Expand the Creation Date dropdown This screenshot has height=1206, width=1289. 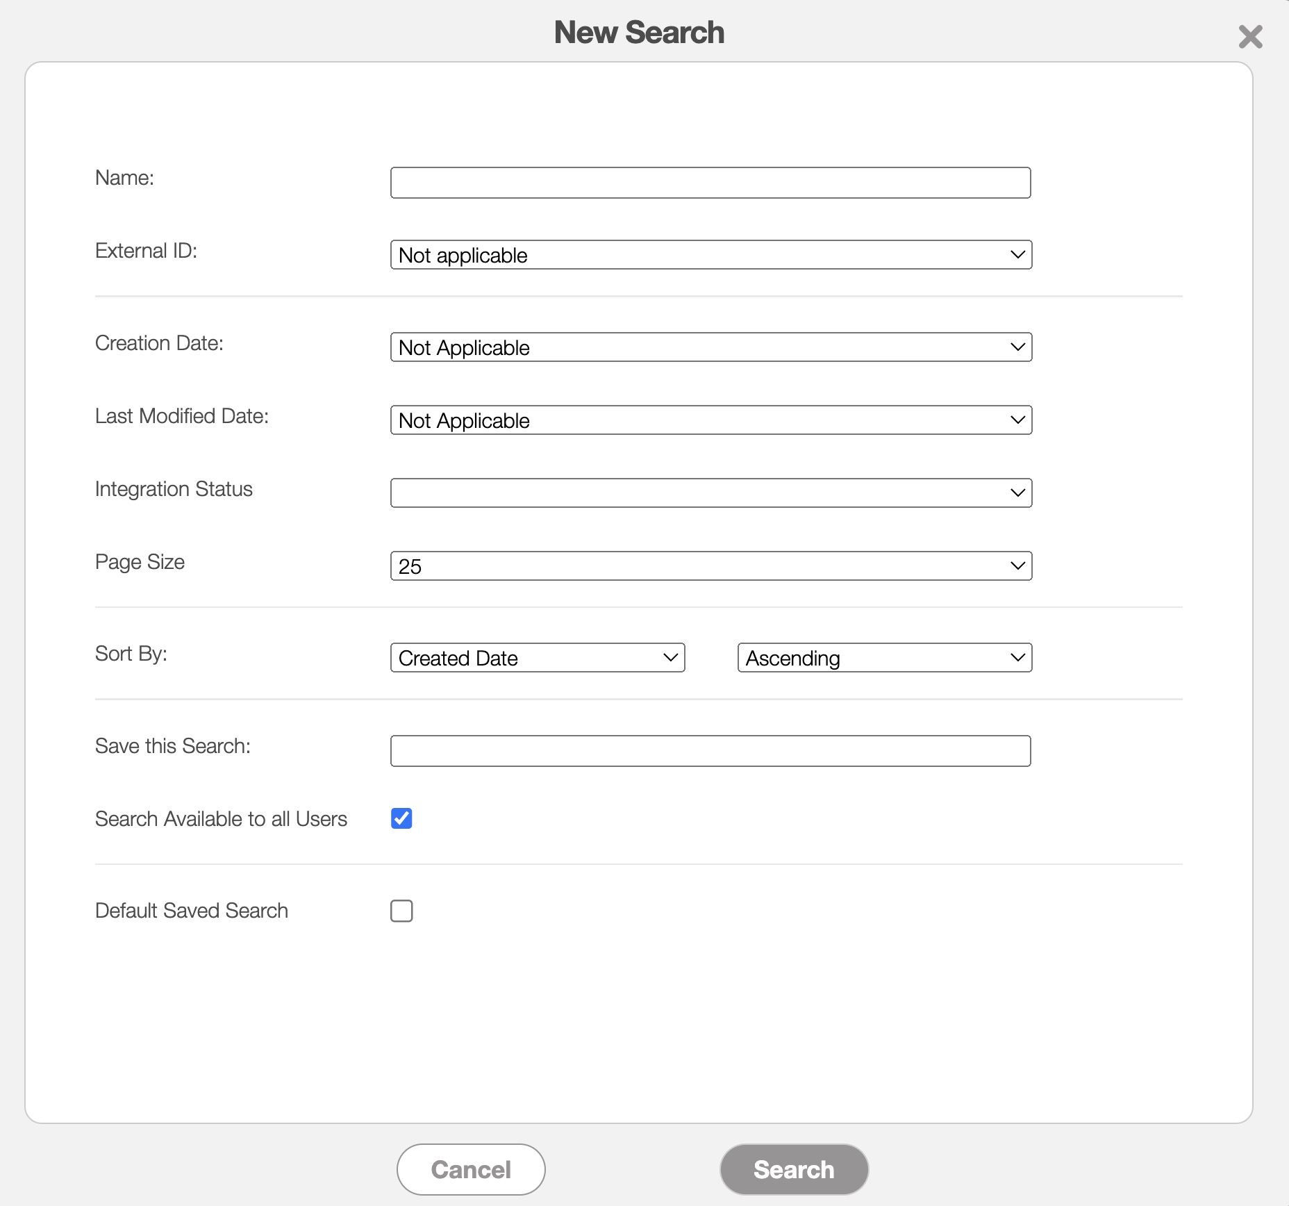(710, 347)
